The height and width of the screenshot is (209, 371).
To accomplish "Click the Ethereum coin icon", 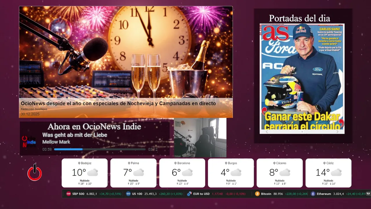I will coord(313,194).
